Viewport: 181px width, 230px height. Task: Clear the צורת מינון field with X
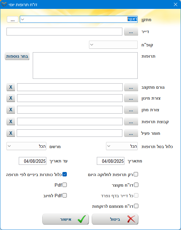click(x=11, y=98)
